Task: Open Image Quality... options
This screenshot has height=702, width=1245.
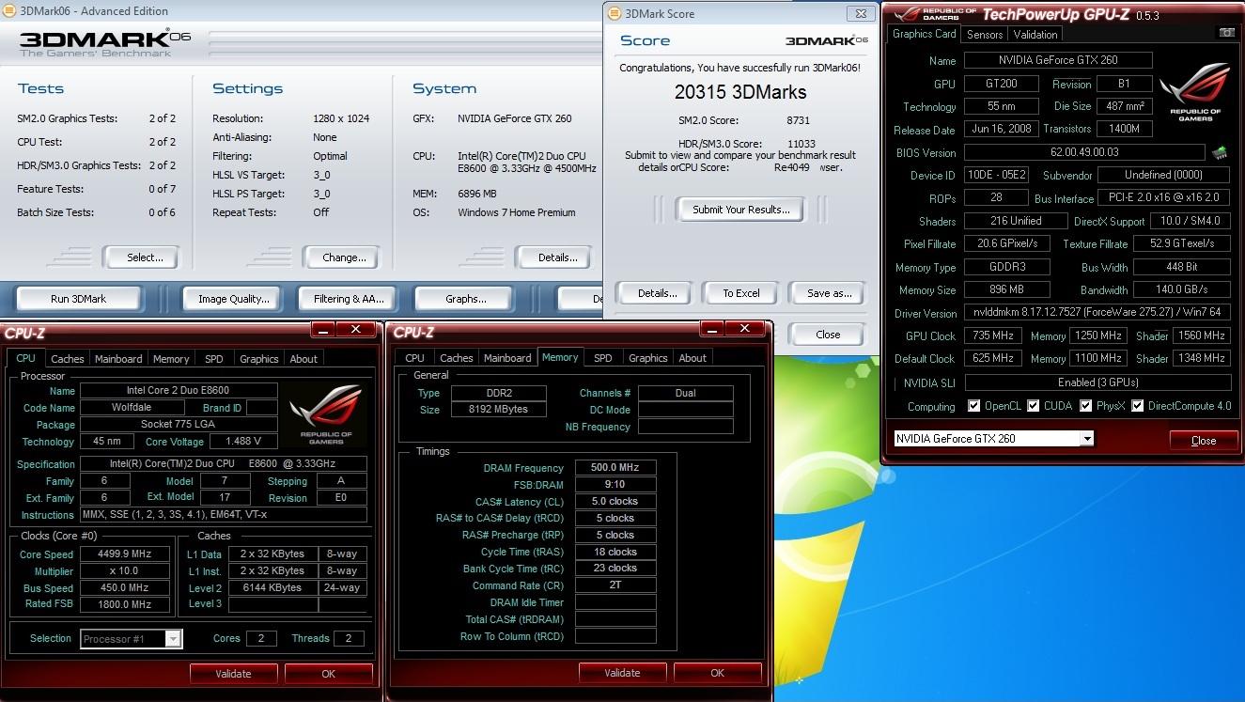Action: [233, 299]
